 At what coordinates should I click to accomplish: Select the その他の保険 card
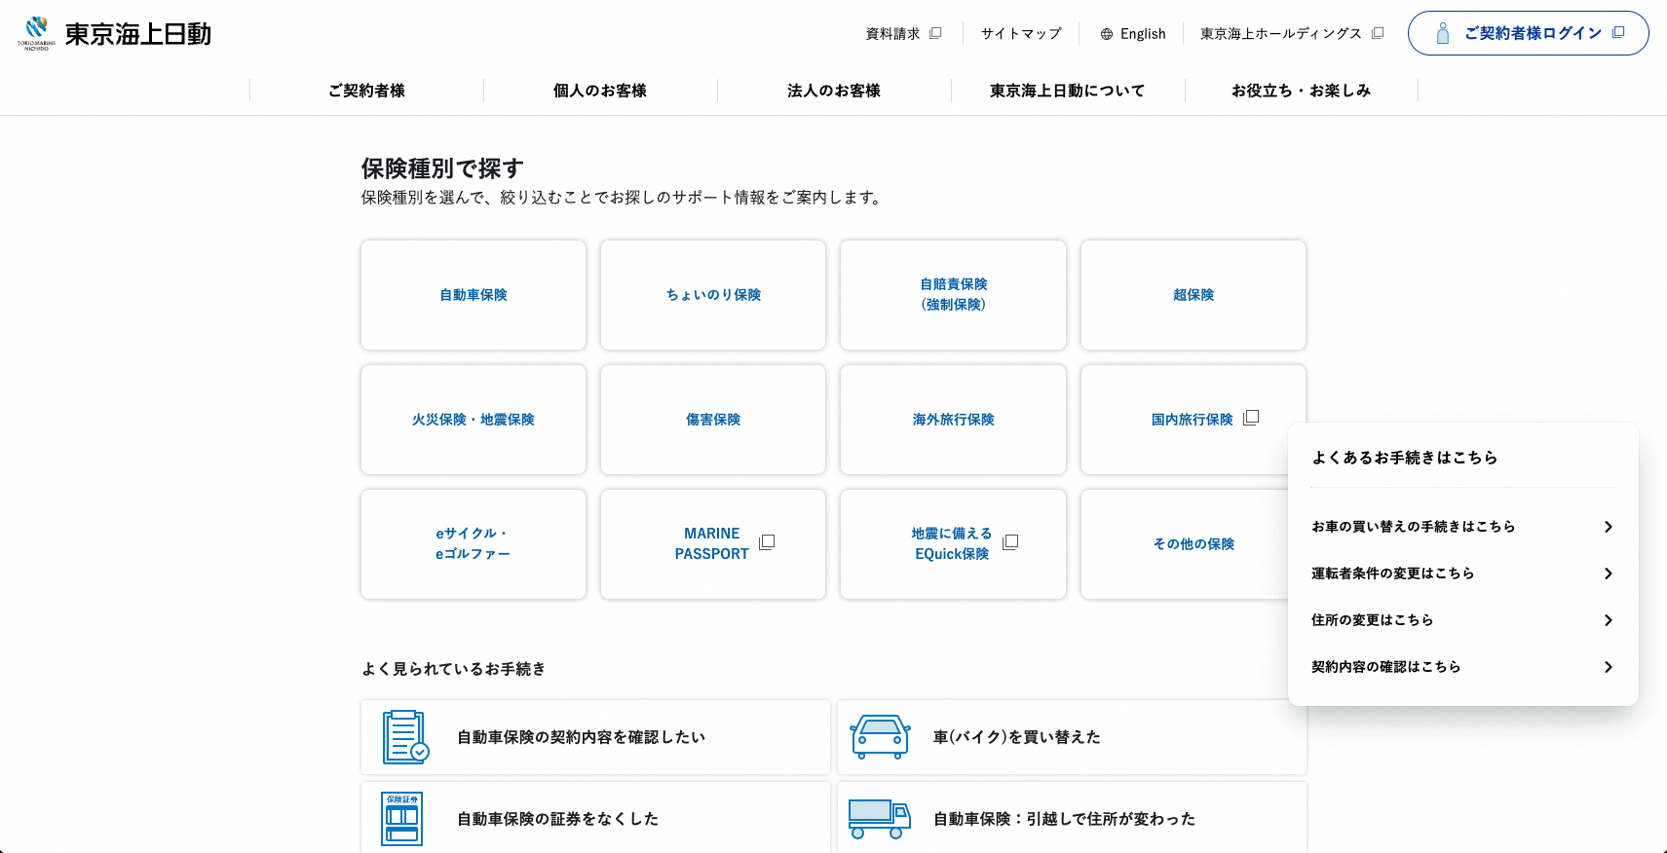click(1185, 544)
